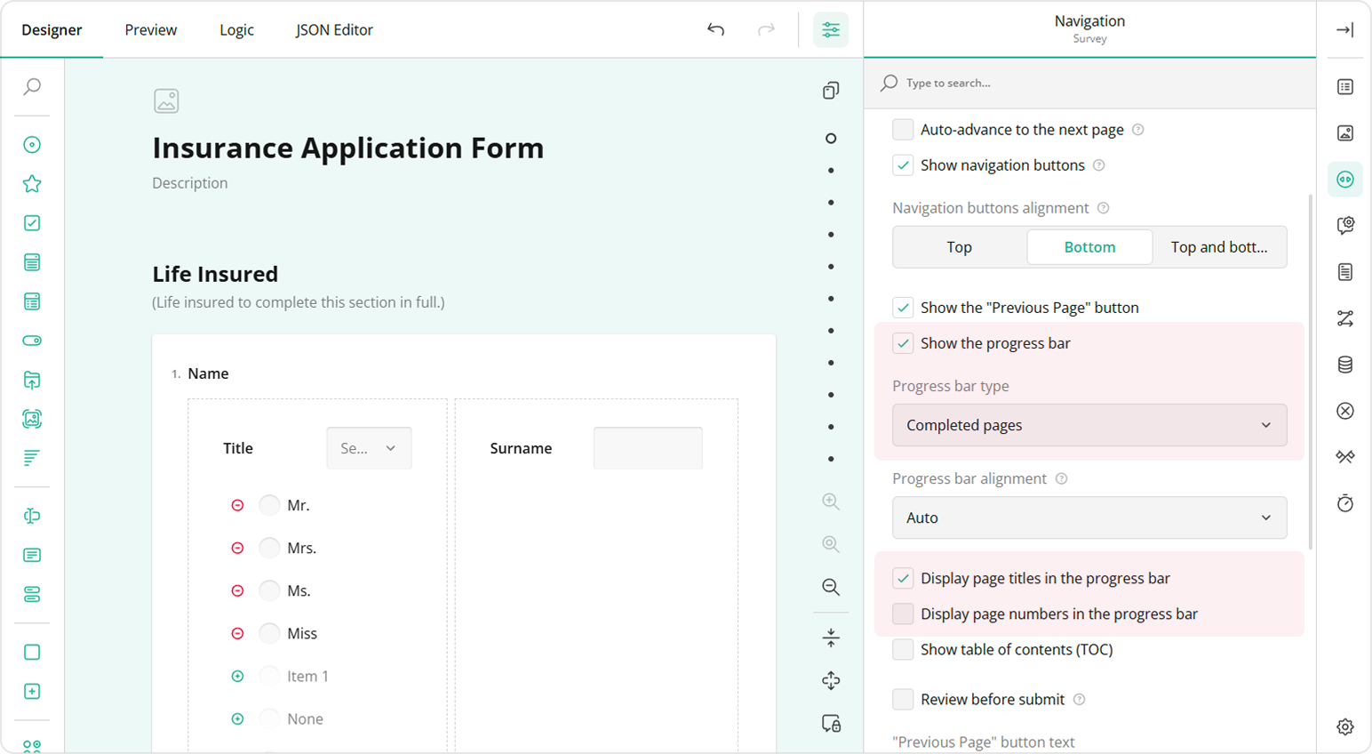Click the Undo arrow icon
The width and height of the screenshot is (1372, 754).
click(715, 30)
